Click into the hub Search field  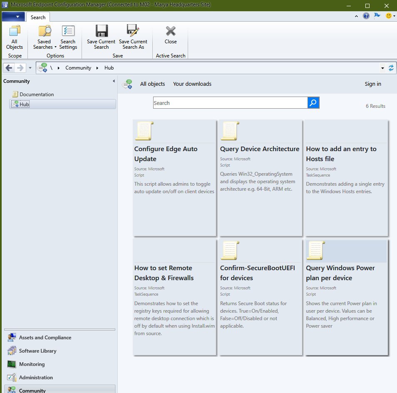pos(231,103)
